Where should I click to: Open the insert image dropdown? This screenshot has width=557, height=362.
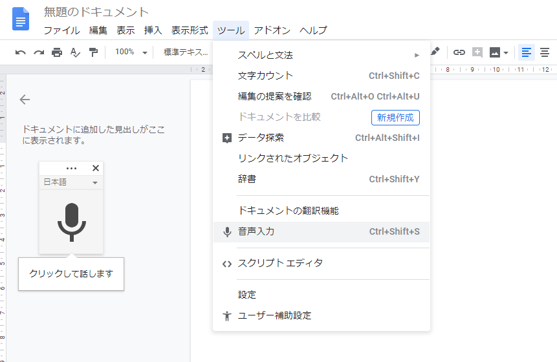point(498,52)
